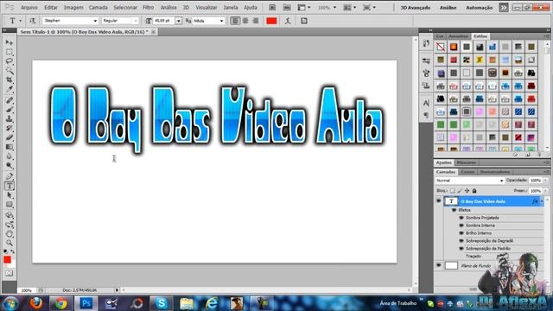Toggle Sobreposição de Padrão effect visibility
This screenshot has width=553, height=311.
(x=461, y=249)
